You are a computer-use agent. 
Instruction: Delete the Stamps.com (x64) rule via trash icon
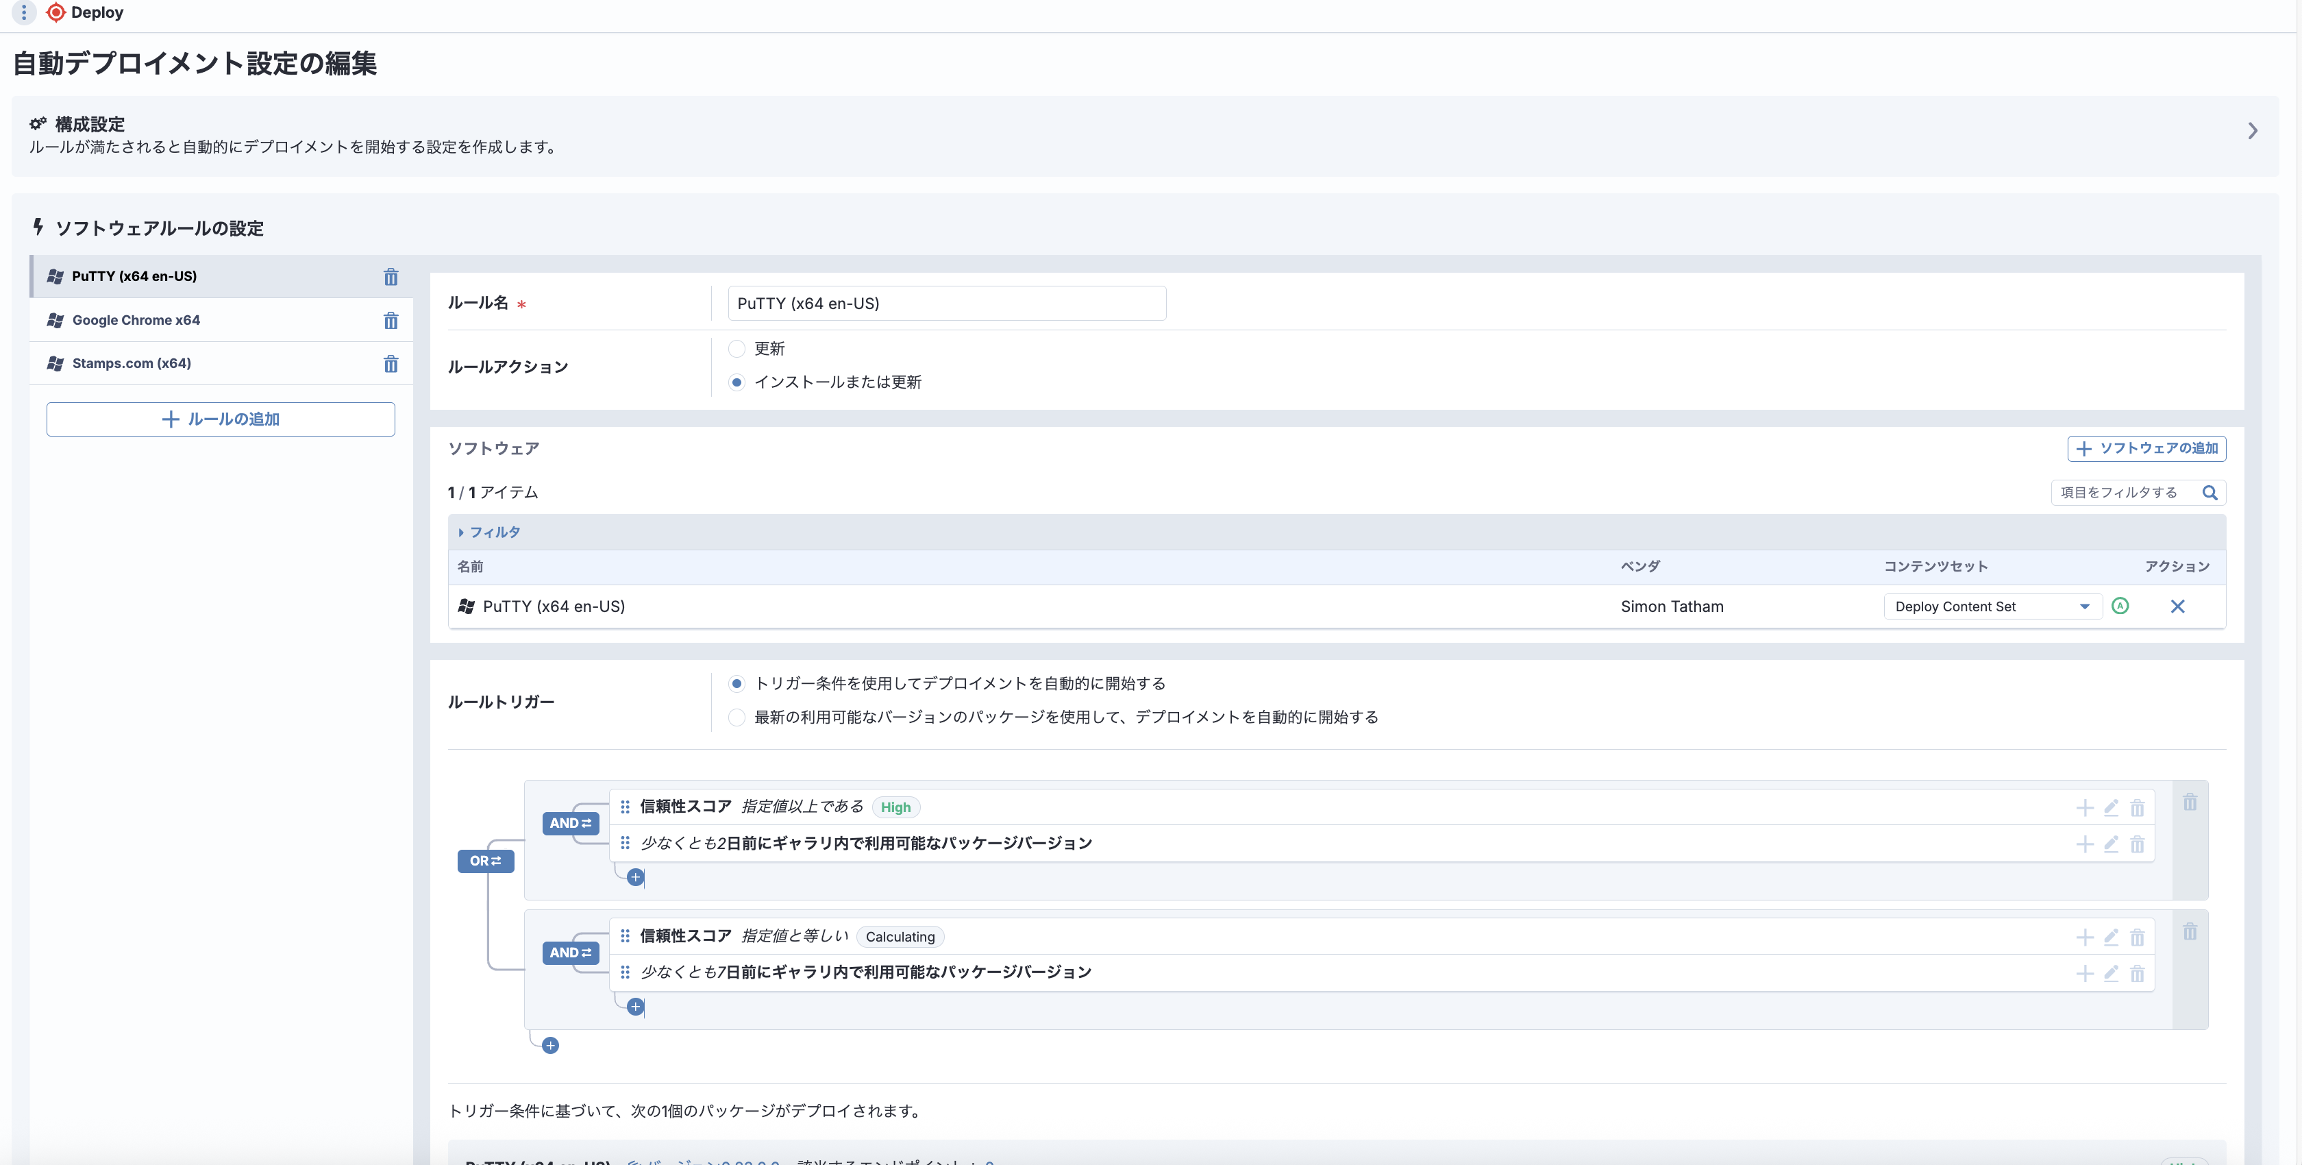[391, 364]
